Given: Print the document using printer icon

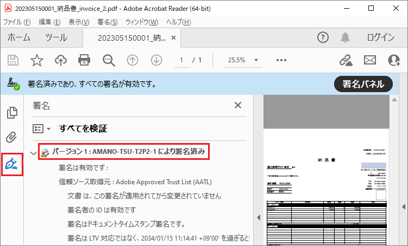Looking at the screenshot, I should pyautogui.click(x=84, y=60).
